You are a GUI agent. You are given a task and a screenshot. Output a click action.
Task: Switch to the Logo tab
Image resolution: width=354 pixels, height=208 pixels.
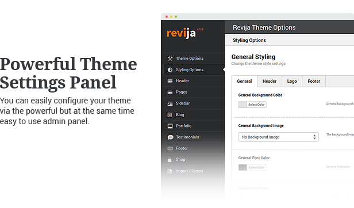click(292, 81)
